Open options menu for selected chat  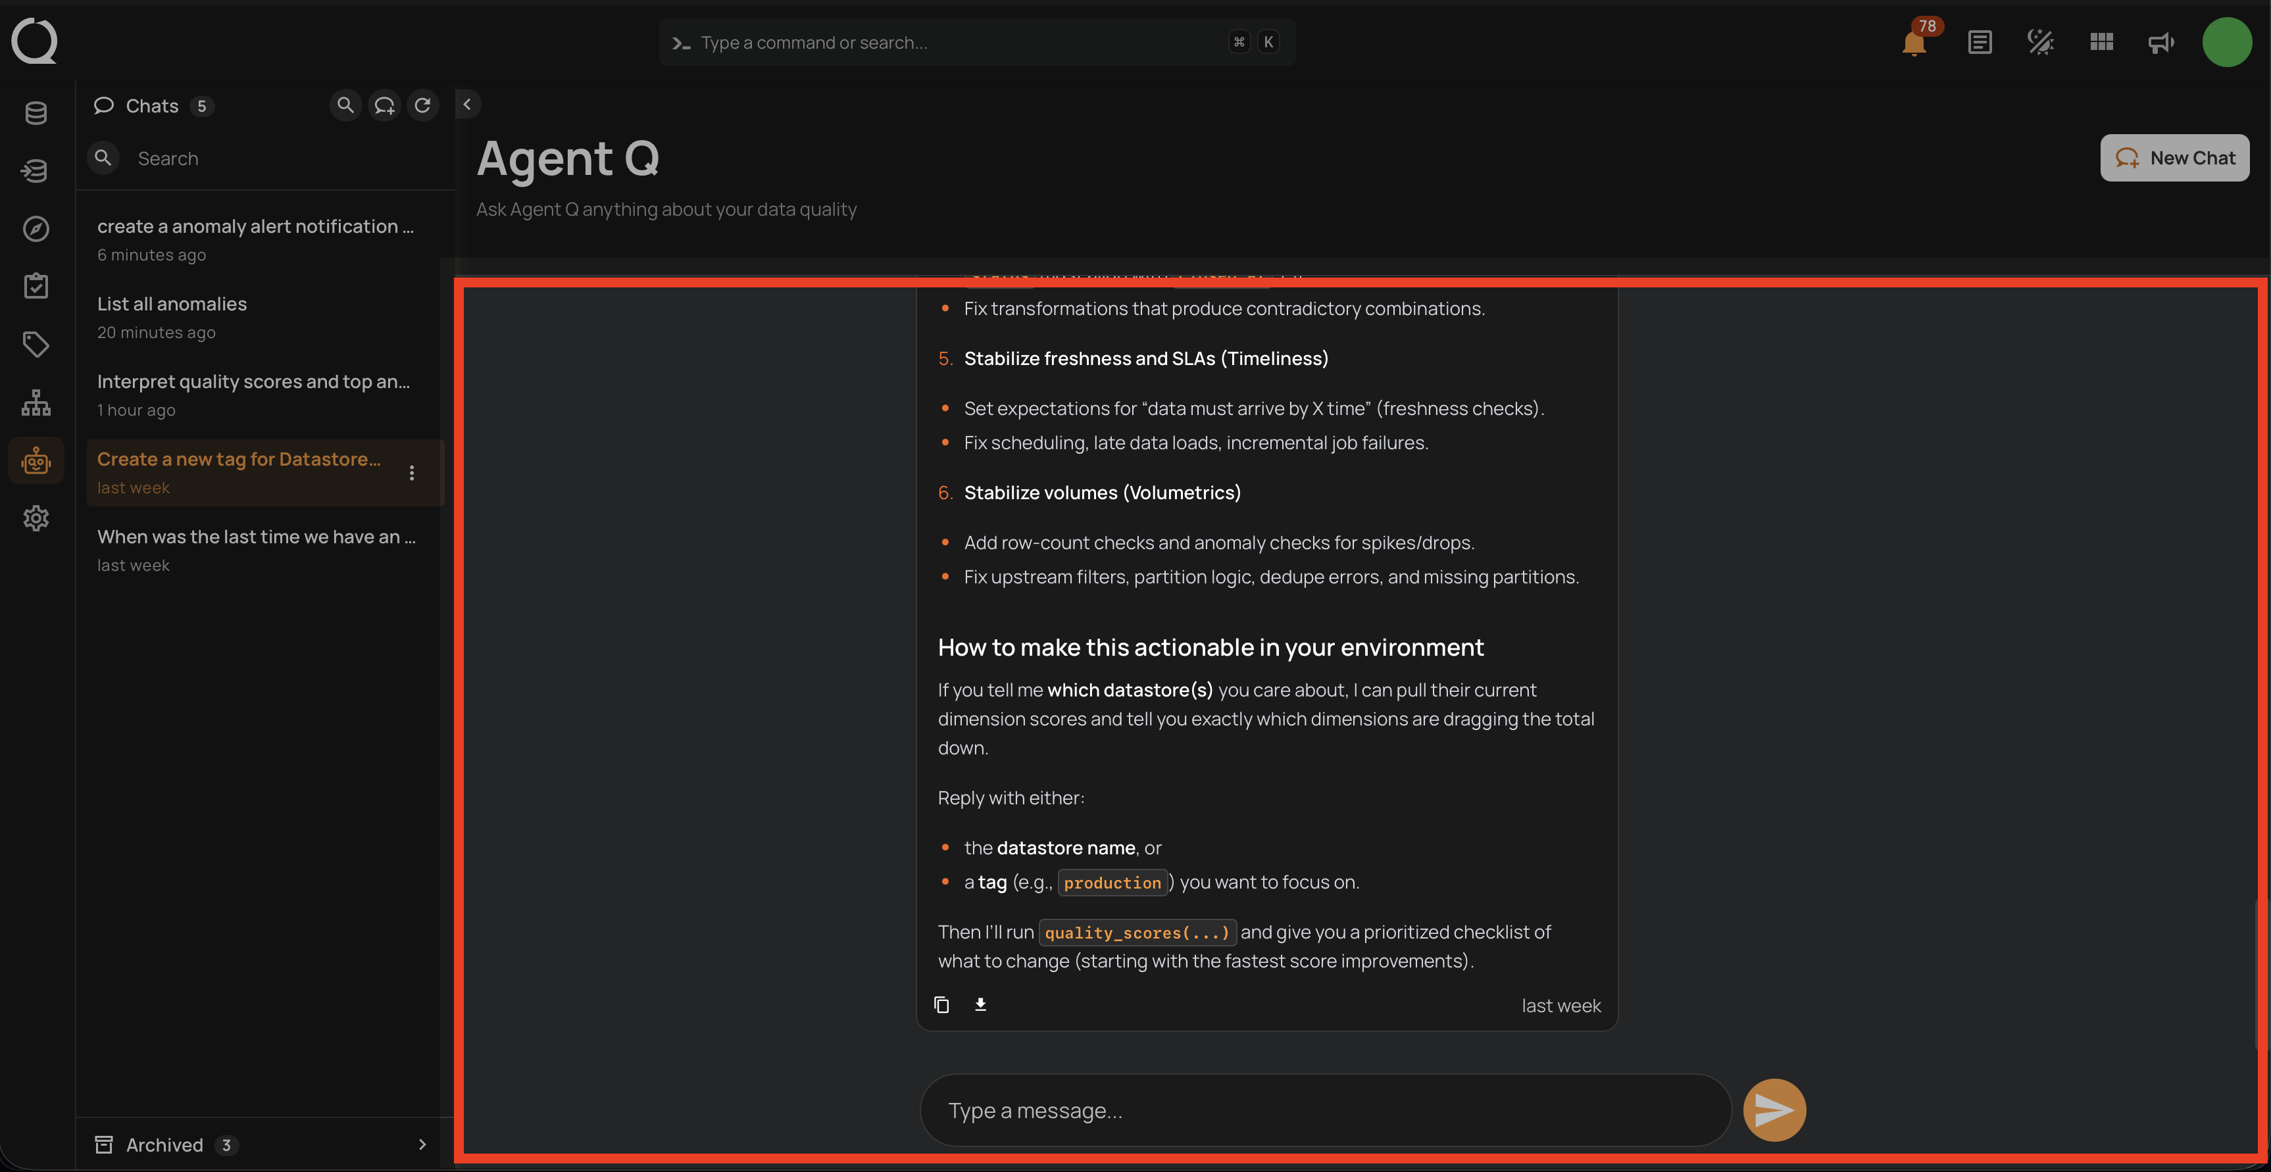pos(412,473)
